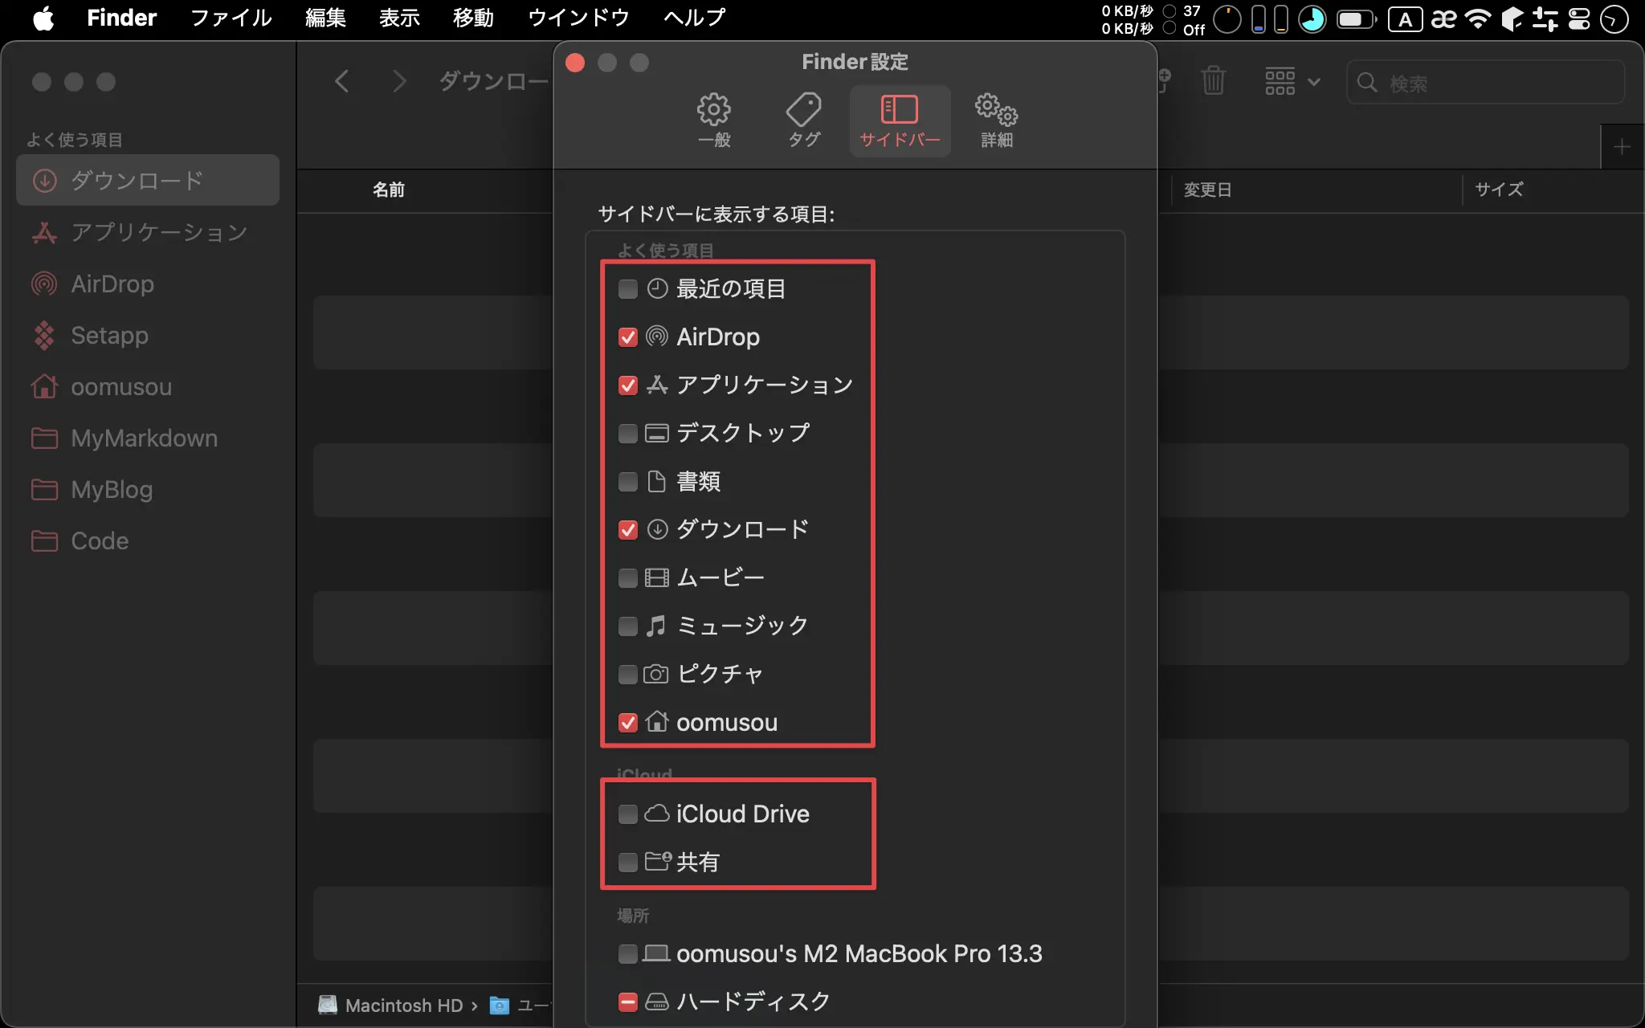
Task: Open the ファイル menu
Action: (x=231, y=18)
